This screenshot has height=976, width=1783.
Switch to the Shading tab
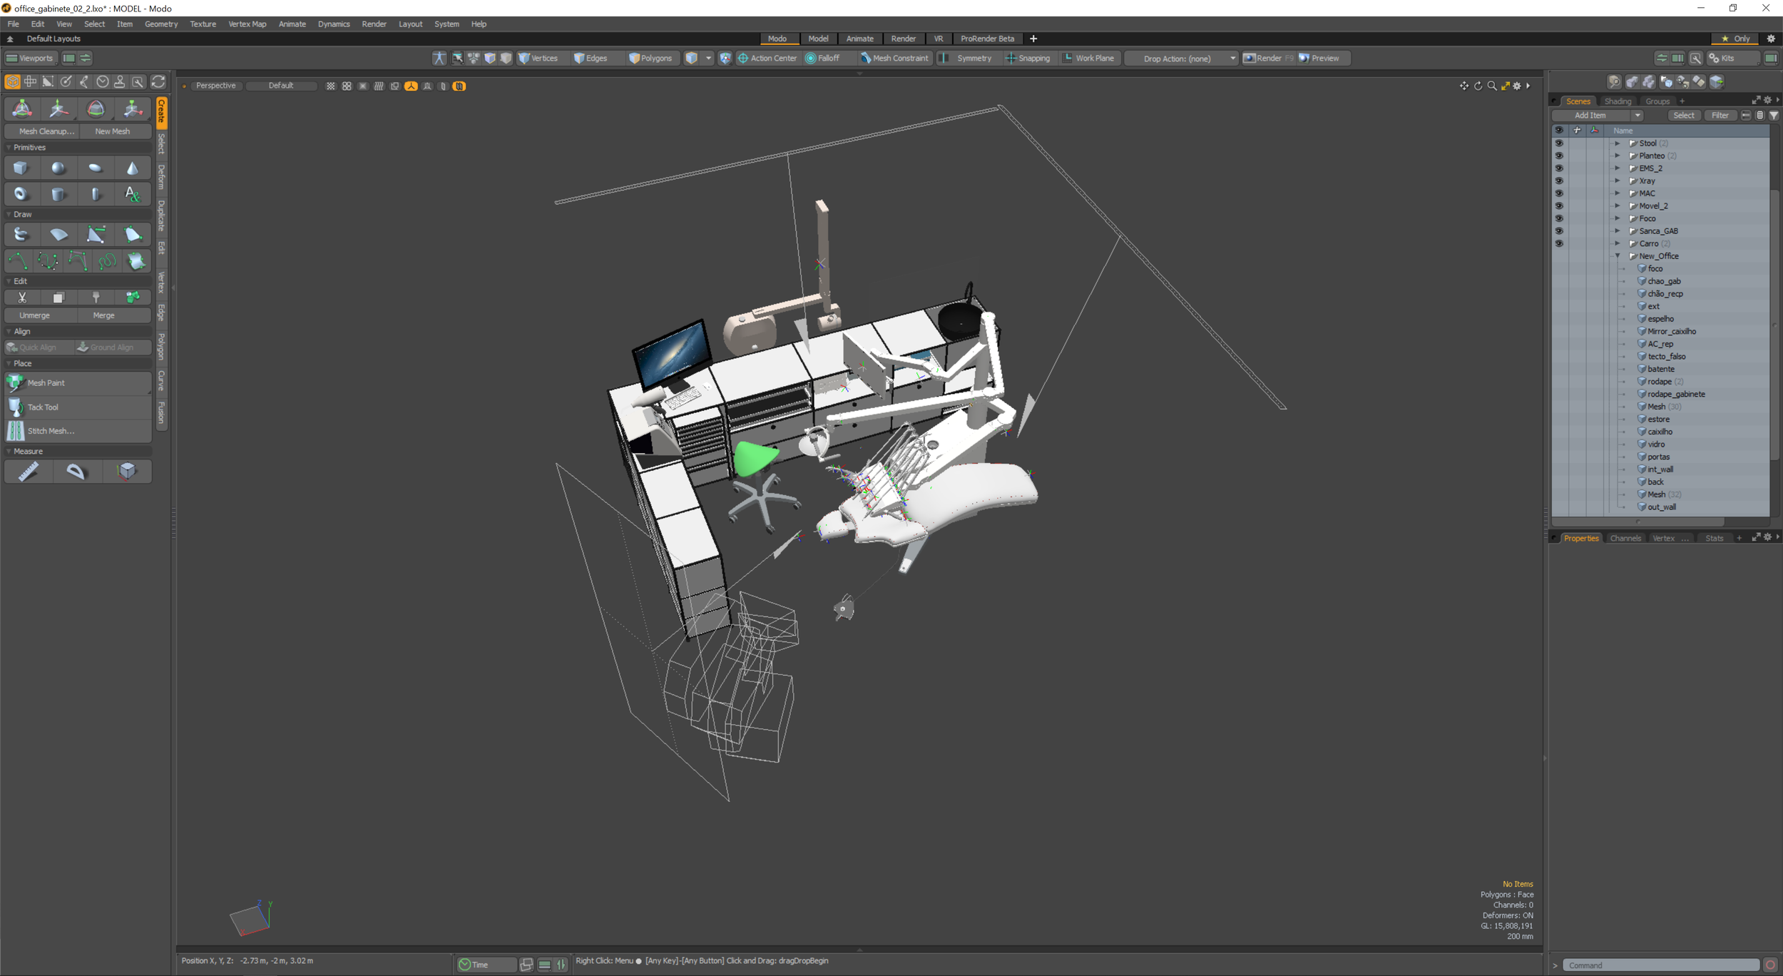click(1617, 101)
